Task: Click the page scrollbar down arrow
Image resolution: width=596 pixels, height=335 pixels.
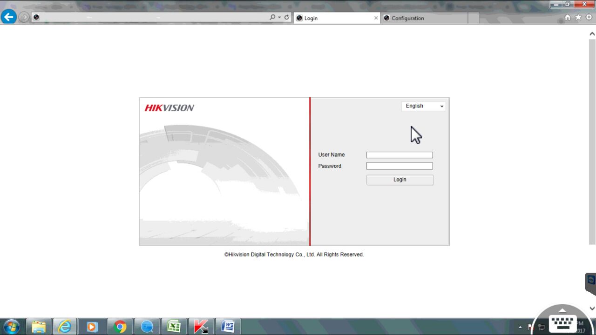Action: pos(592,308)
